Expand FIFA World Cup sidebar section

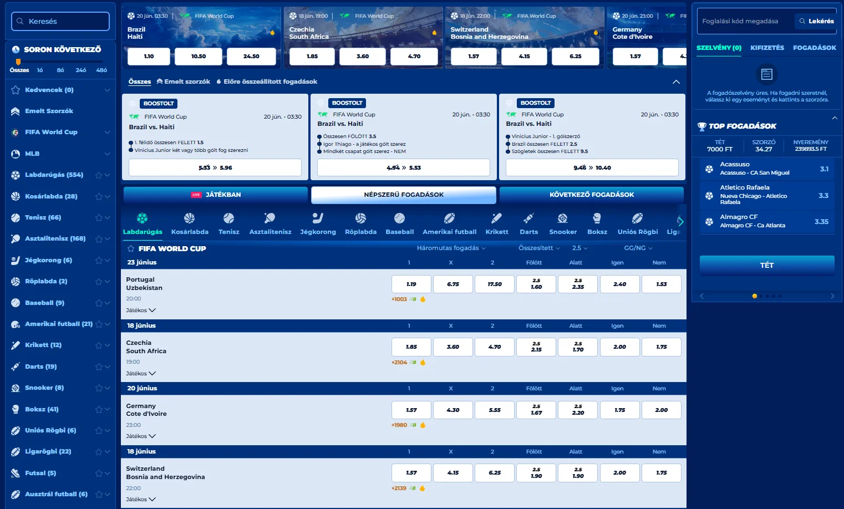tap(107, 132)
